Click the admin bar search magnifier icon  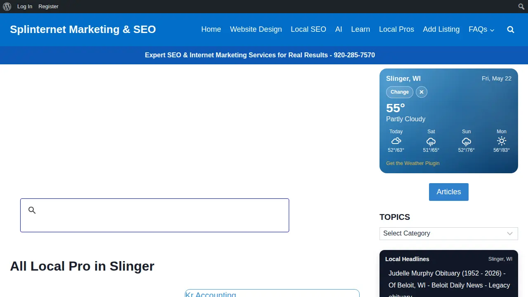[521, 7]
